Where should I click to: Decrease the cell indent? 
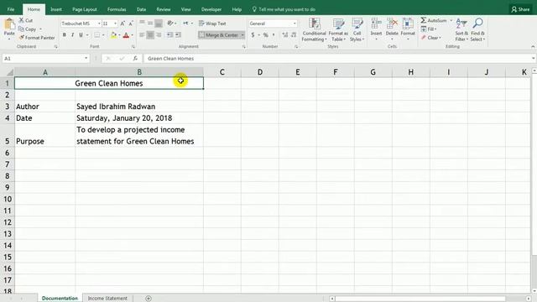point(169,35)
